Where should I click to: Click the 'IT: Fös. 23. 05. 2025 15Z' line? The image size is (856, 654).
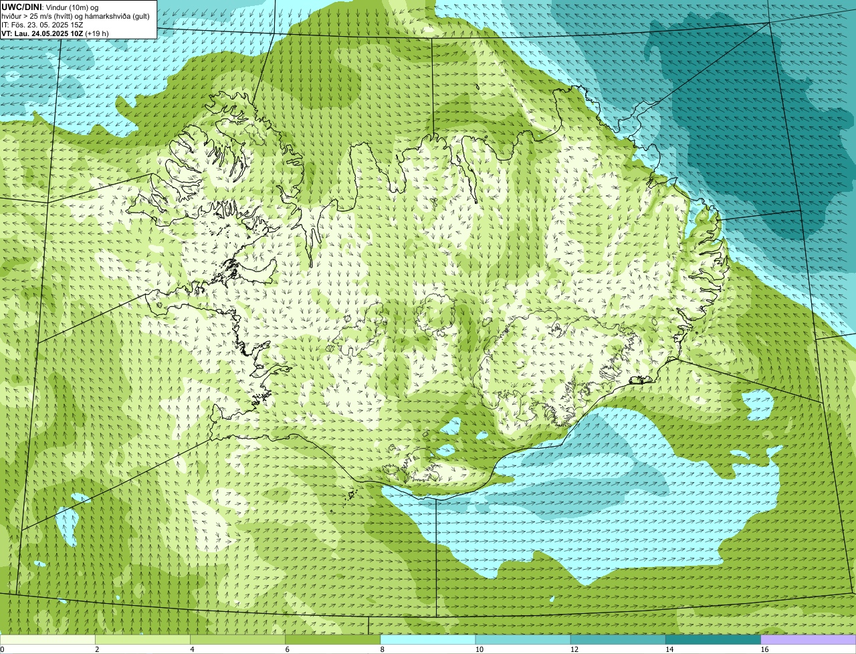point(42,25)
